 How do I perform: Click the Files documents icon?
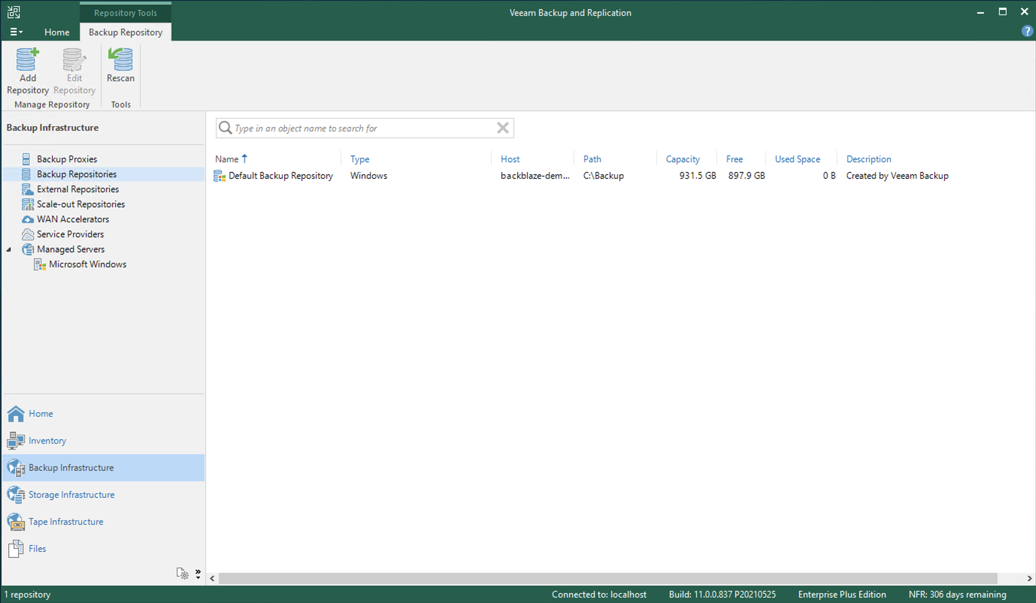[x=16, y=549]
